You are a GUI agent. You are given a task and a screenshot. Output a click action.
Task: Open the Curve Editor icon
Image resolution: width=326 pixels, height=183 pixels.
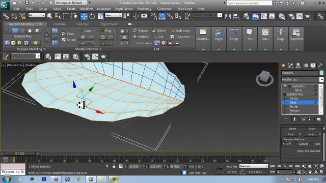pos(264,16)
